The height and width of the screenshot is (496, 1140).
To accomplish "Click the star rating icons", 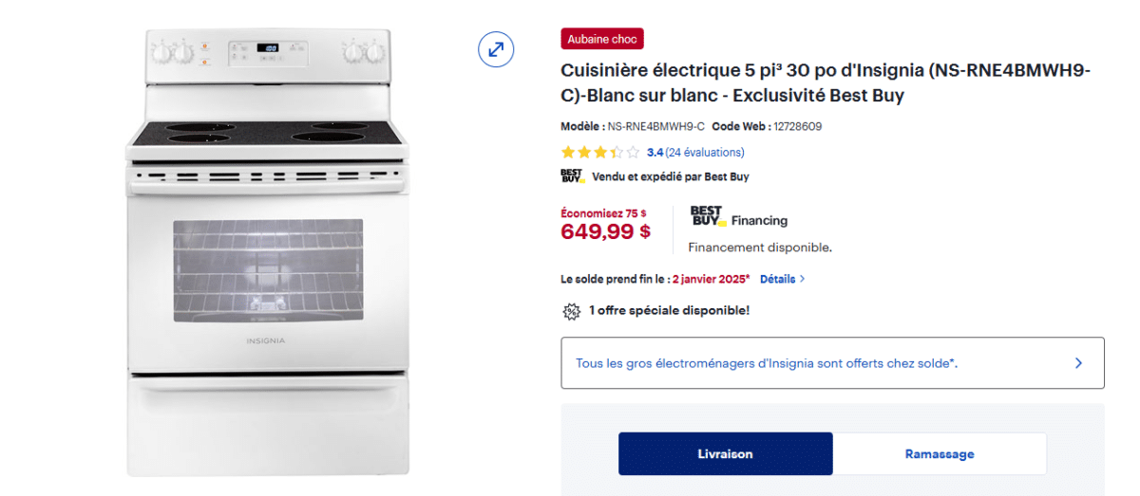I will coord(599,152).
